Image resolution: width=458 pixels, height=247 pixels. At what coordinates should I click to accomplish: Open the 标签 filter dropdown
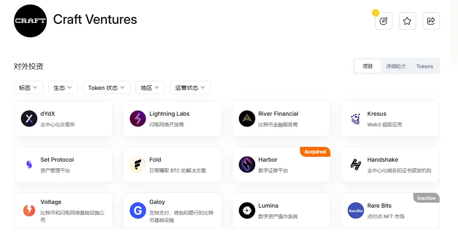tap(28, 87)
